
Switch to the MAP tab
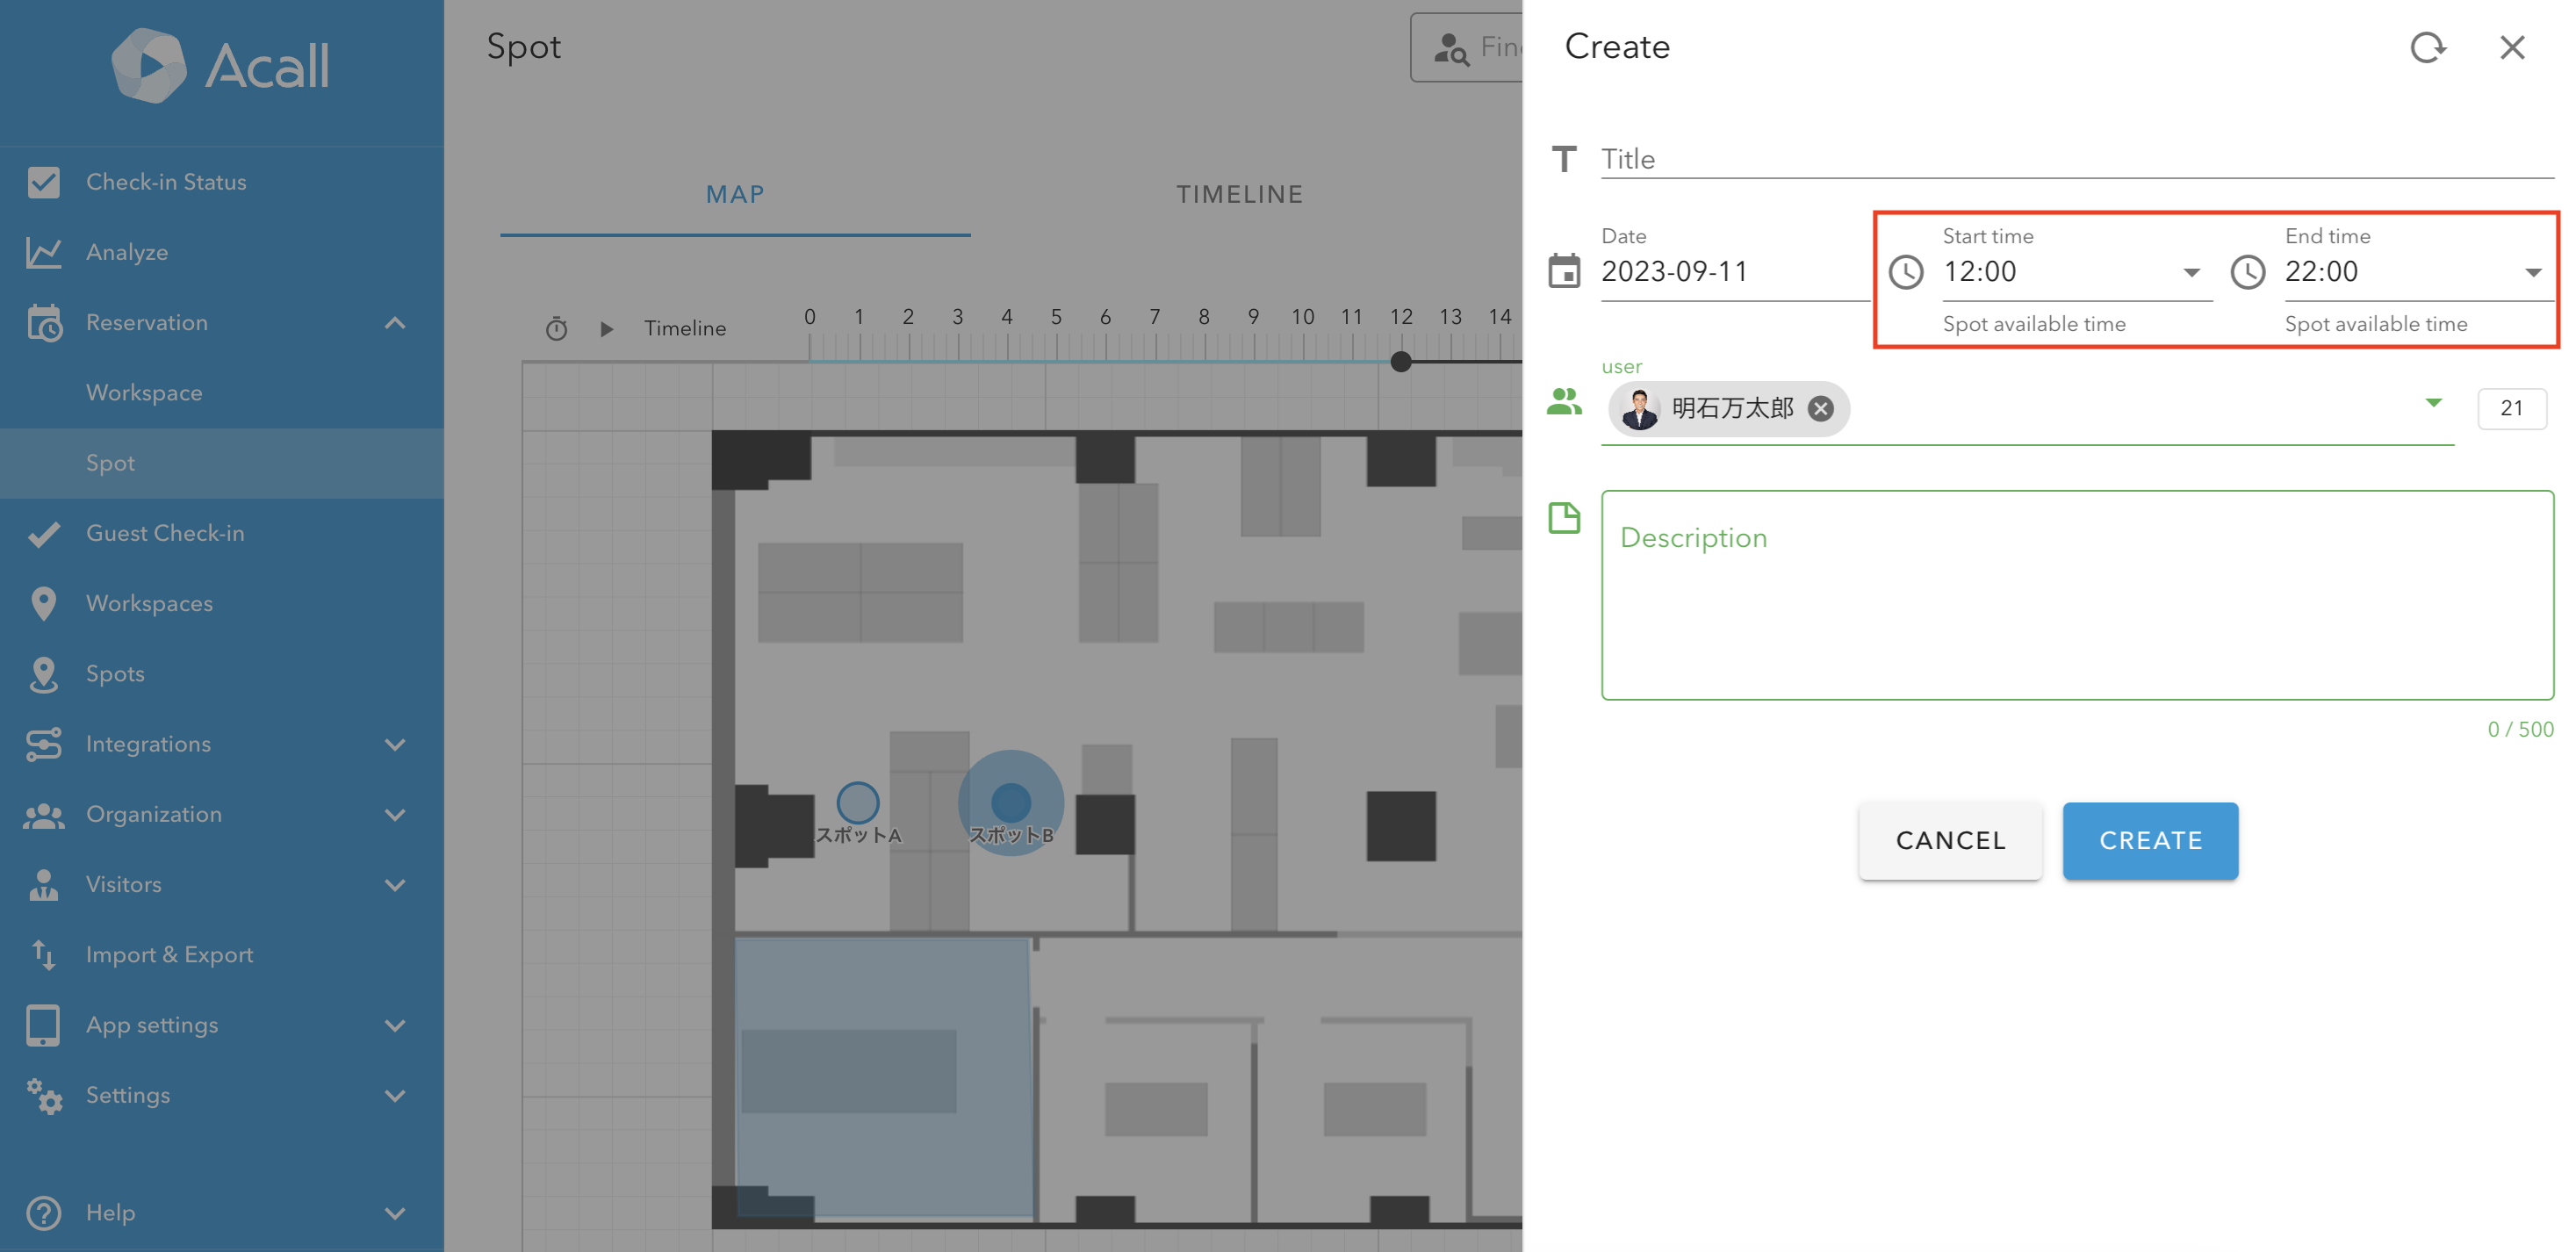[x=735, y=195]
